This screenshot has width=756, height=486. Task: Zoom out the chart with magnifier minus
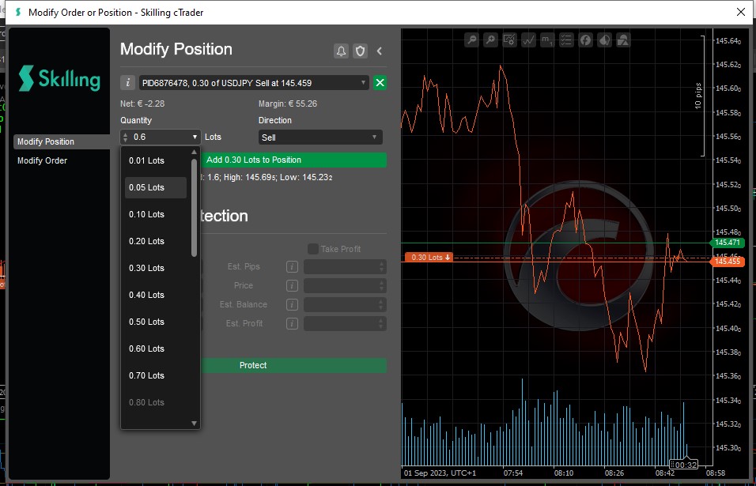pyautogui.click(x=471, y=40)
